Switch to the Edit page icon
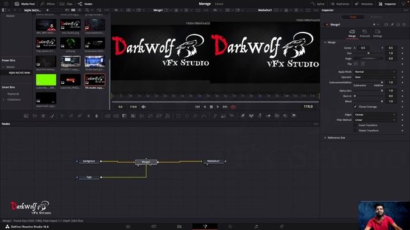This screenshot has width=410, height=230. tap(179, 227)
